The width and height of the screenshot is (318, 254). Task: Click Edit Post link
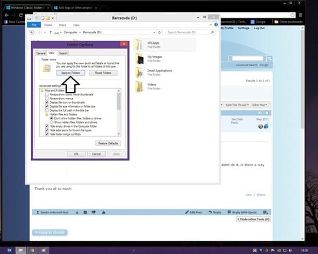[193, 212]
